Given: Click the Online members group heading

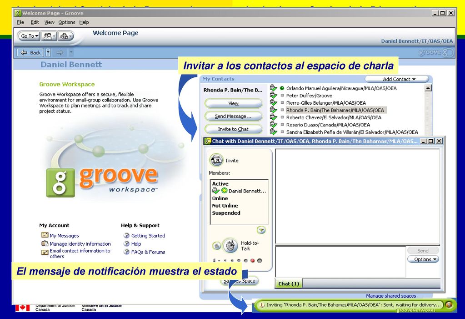Looking at the screenshot, I should 220,198.
